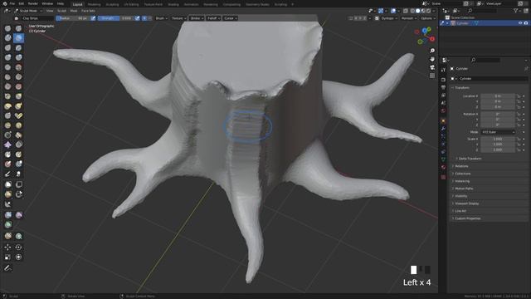Click the pan view hand icon

click(x=432, y=59)
